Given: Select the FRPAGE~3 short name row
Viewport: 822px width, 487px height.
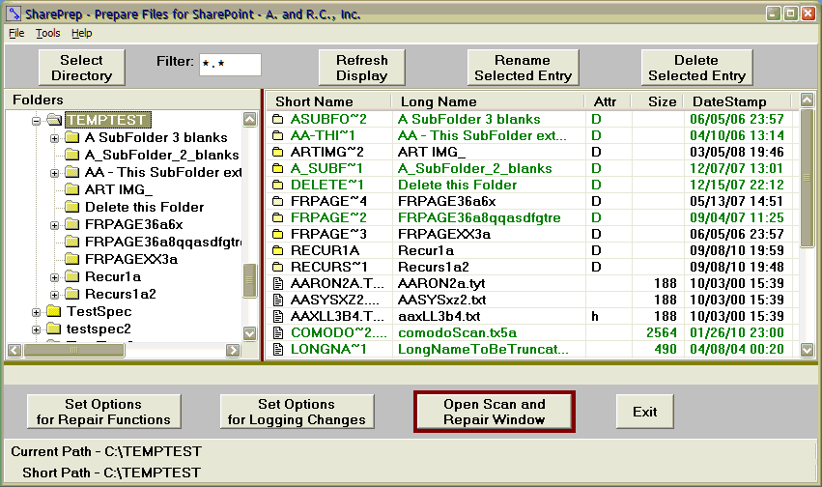Looking at the screenshot, I should pos(328,235).
